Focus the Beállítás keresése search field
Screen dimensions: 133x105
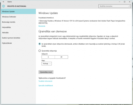pyautogui.click(x=114, y=6)
